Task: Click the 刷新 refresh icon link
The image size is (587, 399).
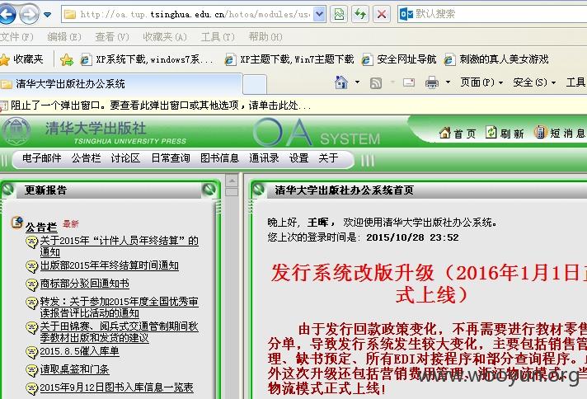Action: click(505, 133)
